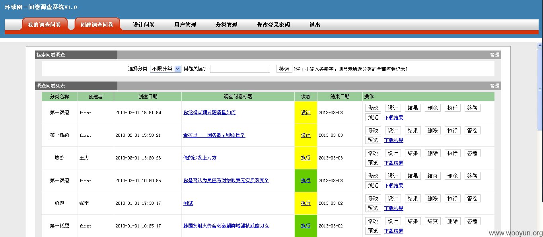Click 修改 for the 奥巴马 survey
Image resolution: width=543 pixels, height=237 pixels.
pos(373,176)
